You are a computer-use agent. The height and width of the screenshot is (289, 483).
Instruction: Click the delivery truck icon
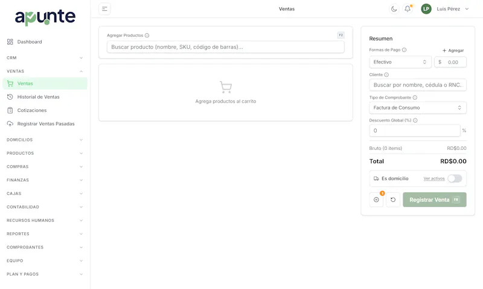pyautogui.click(x=376, y=178)
